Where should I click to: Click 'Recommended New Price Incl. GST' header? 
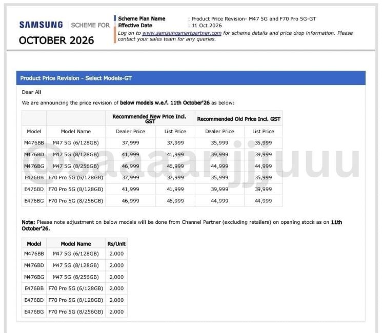coord(149,119)
